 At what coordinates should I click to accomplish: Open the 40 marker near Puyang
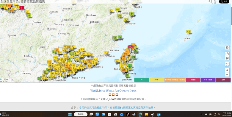click(x=117, y=10)
